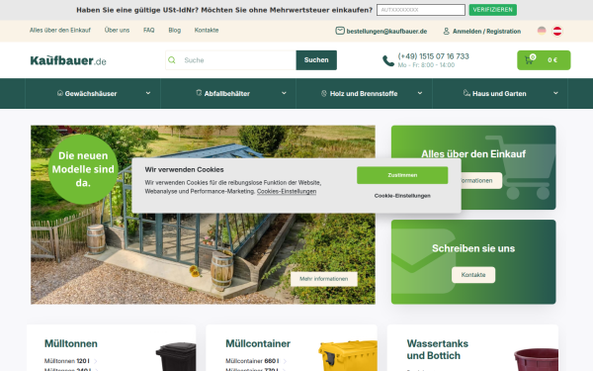Open the Blog page
The height and width of the screenshot is (371, 593).
[x=174, y=31]
